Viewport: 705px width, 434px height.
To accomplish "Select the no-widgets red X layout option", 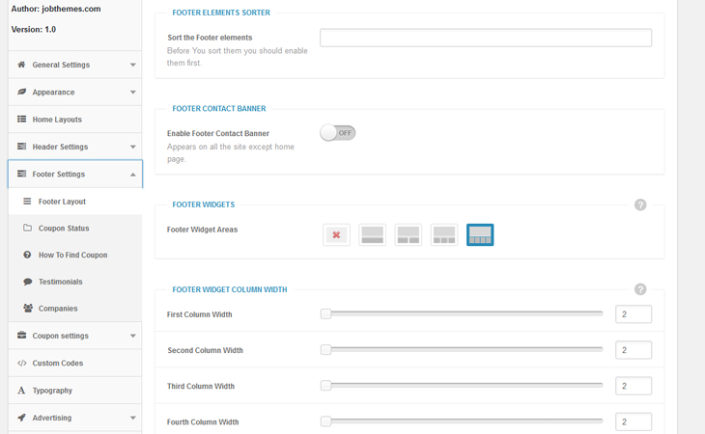I will pos(336,234).
